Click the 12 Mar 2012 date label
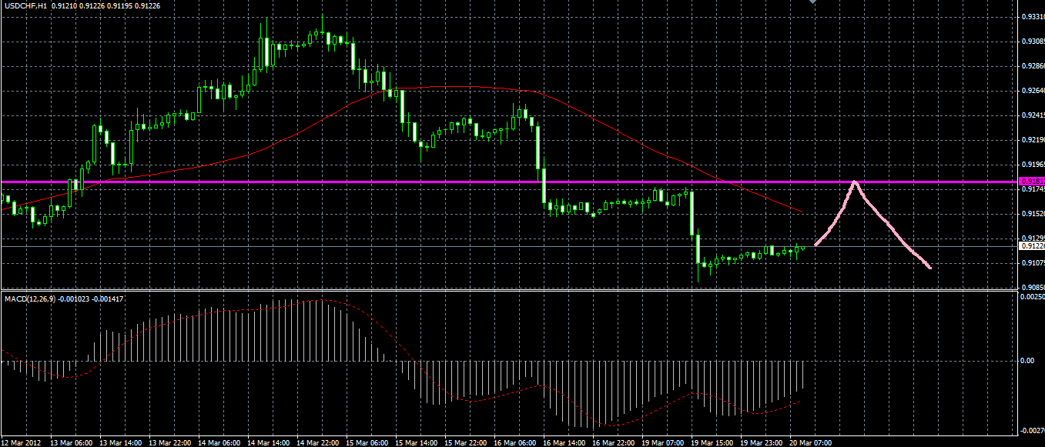 23,442
